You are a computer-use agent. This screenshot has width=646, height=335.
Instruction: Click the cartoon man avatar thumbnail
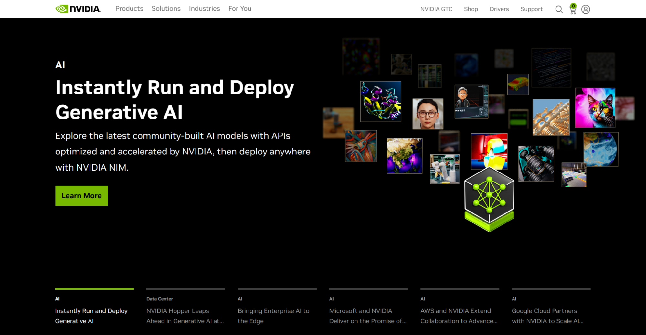click(x=471, y=102)
